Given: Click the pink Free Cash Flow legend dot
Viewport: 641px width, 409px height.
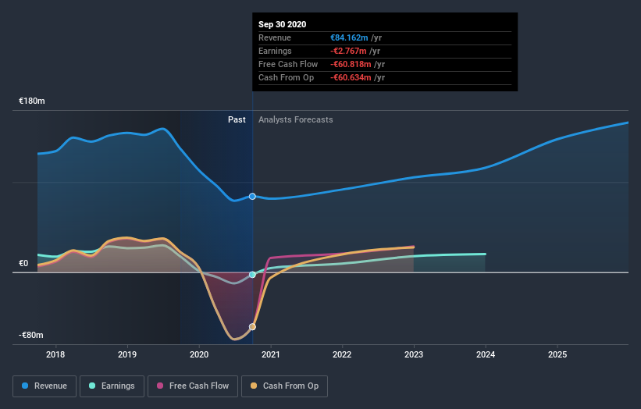Looking at the screenshot, I should (x=160, y=386).
